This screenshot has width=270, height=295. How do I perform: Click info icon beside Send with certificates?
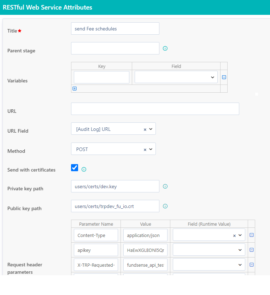pyautogui.click(x=84, y=169)
